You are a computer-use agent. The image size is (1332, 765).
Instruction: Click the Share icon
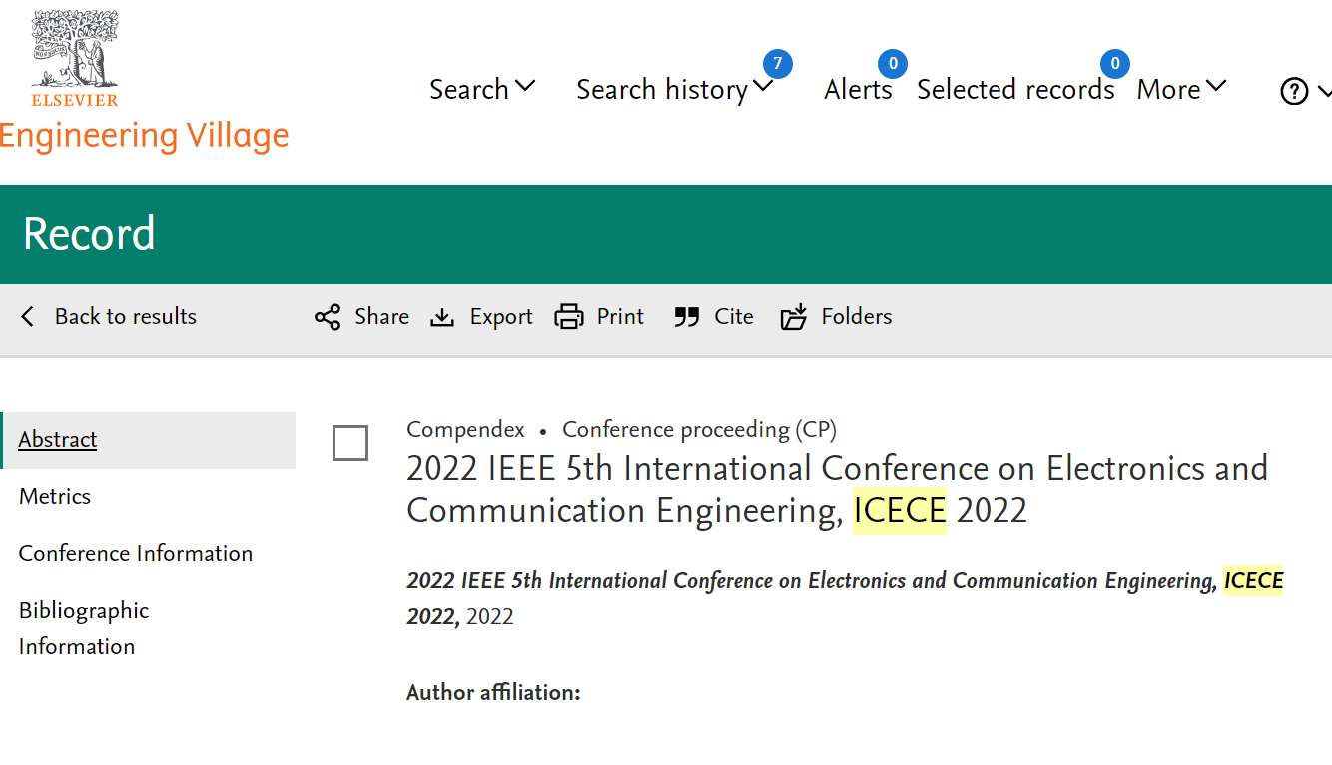pyautogui.click(x=328, y=317)
